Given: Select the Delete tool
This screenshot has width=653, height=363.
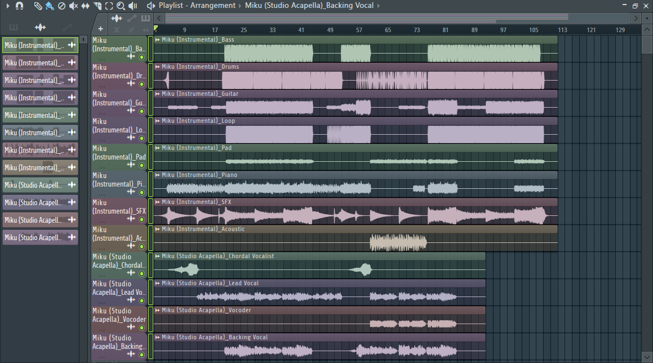Looking at the screenshot, I should 61,6.
